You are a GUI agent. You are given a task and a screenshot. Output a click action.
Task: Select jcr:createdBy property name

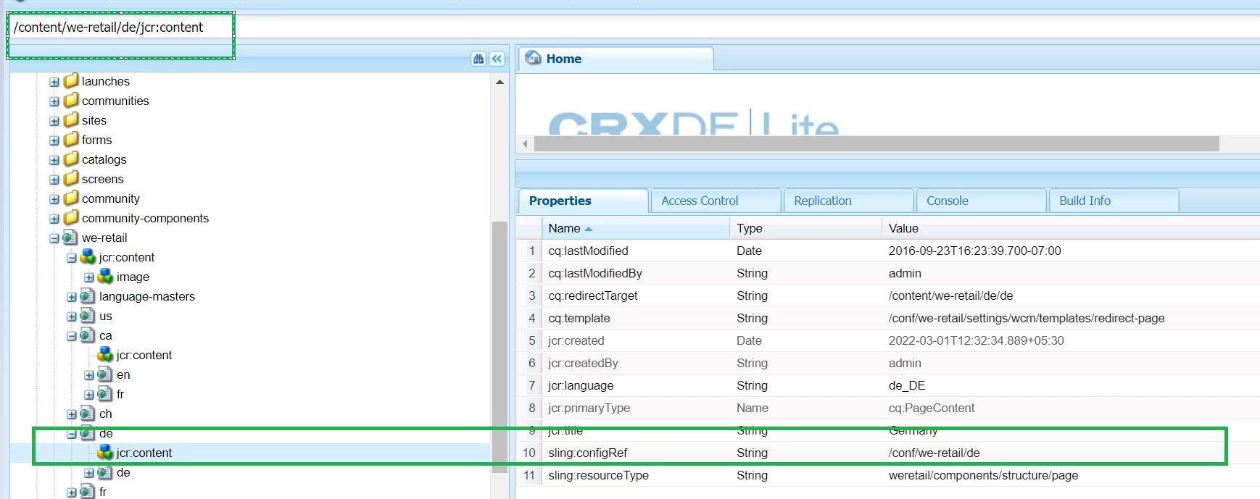coord(583,363)
